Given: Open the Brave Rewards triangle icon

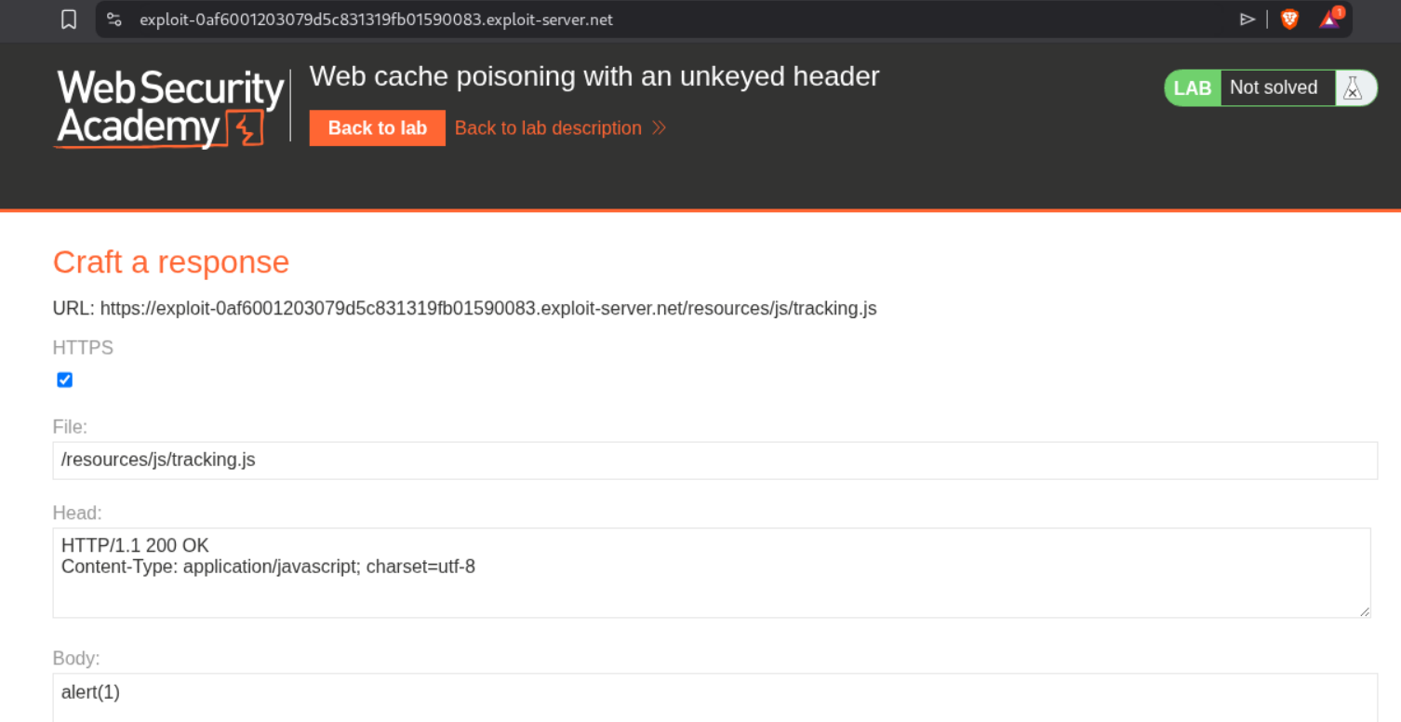Looking at the screenshot, I should tap(1329, 20).
